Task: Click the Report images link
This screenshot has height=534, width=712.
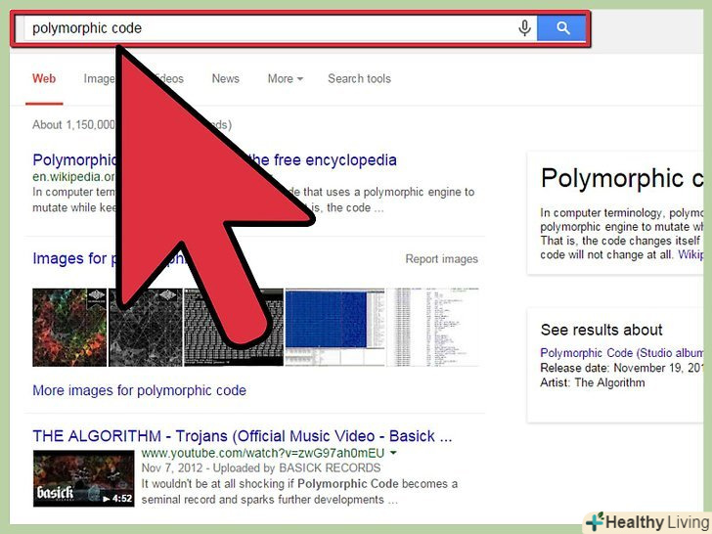Action: coord(441,259)
